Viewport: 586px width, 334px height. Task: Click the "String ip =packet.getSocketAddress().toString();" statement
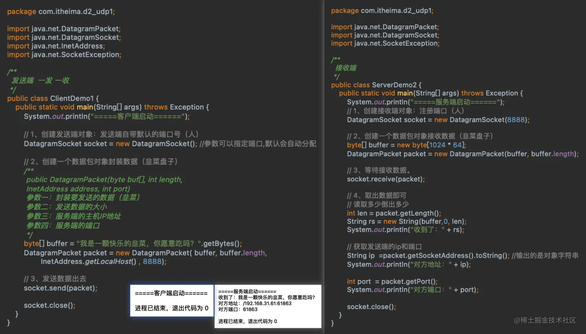(x=428, y=256)
